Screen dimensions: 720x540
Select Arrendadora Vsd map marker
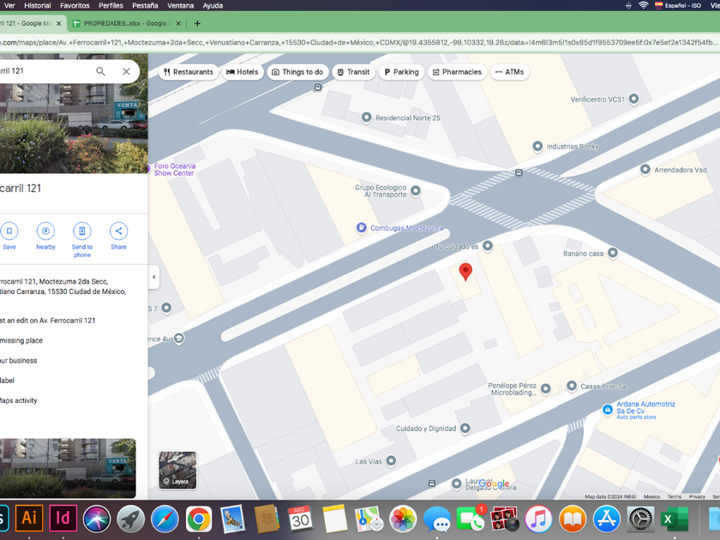coord(645,170)
